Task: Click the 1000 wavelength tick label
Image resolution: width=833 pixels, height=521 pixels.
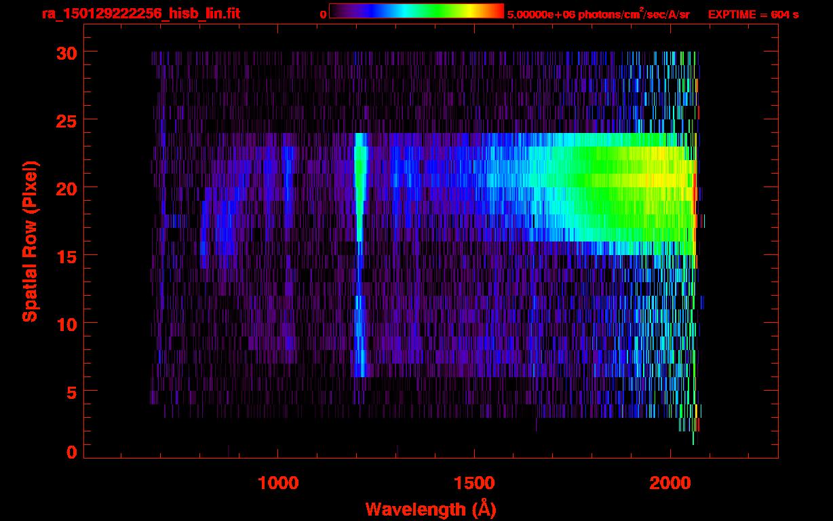Action: pos(278,483)
